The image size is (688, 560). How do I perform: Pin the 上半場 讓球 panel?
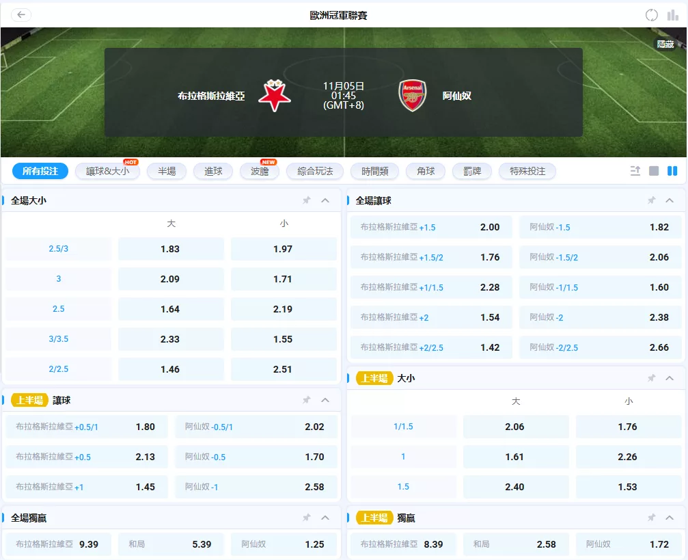click(x=307, y=400)
